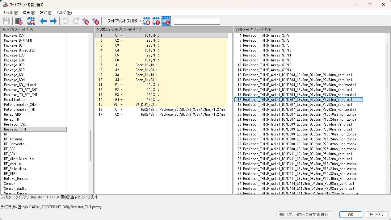Select symbol row U1 MAX3485

tap(162, 110)
